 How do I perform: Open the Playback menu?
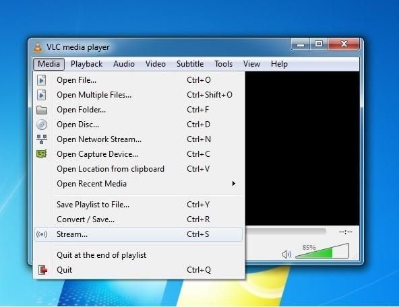(86, 64)
